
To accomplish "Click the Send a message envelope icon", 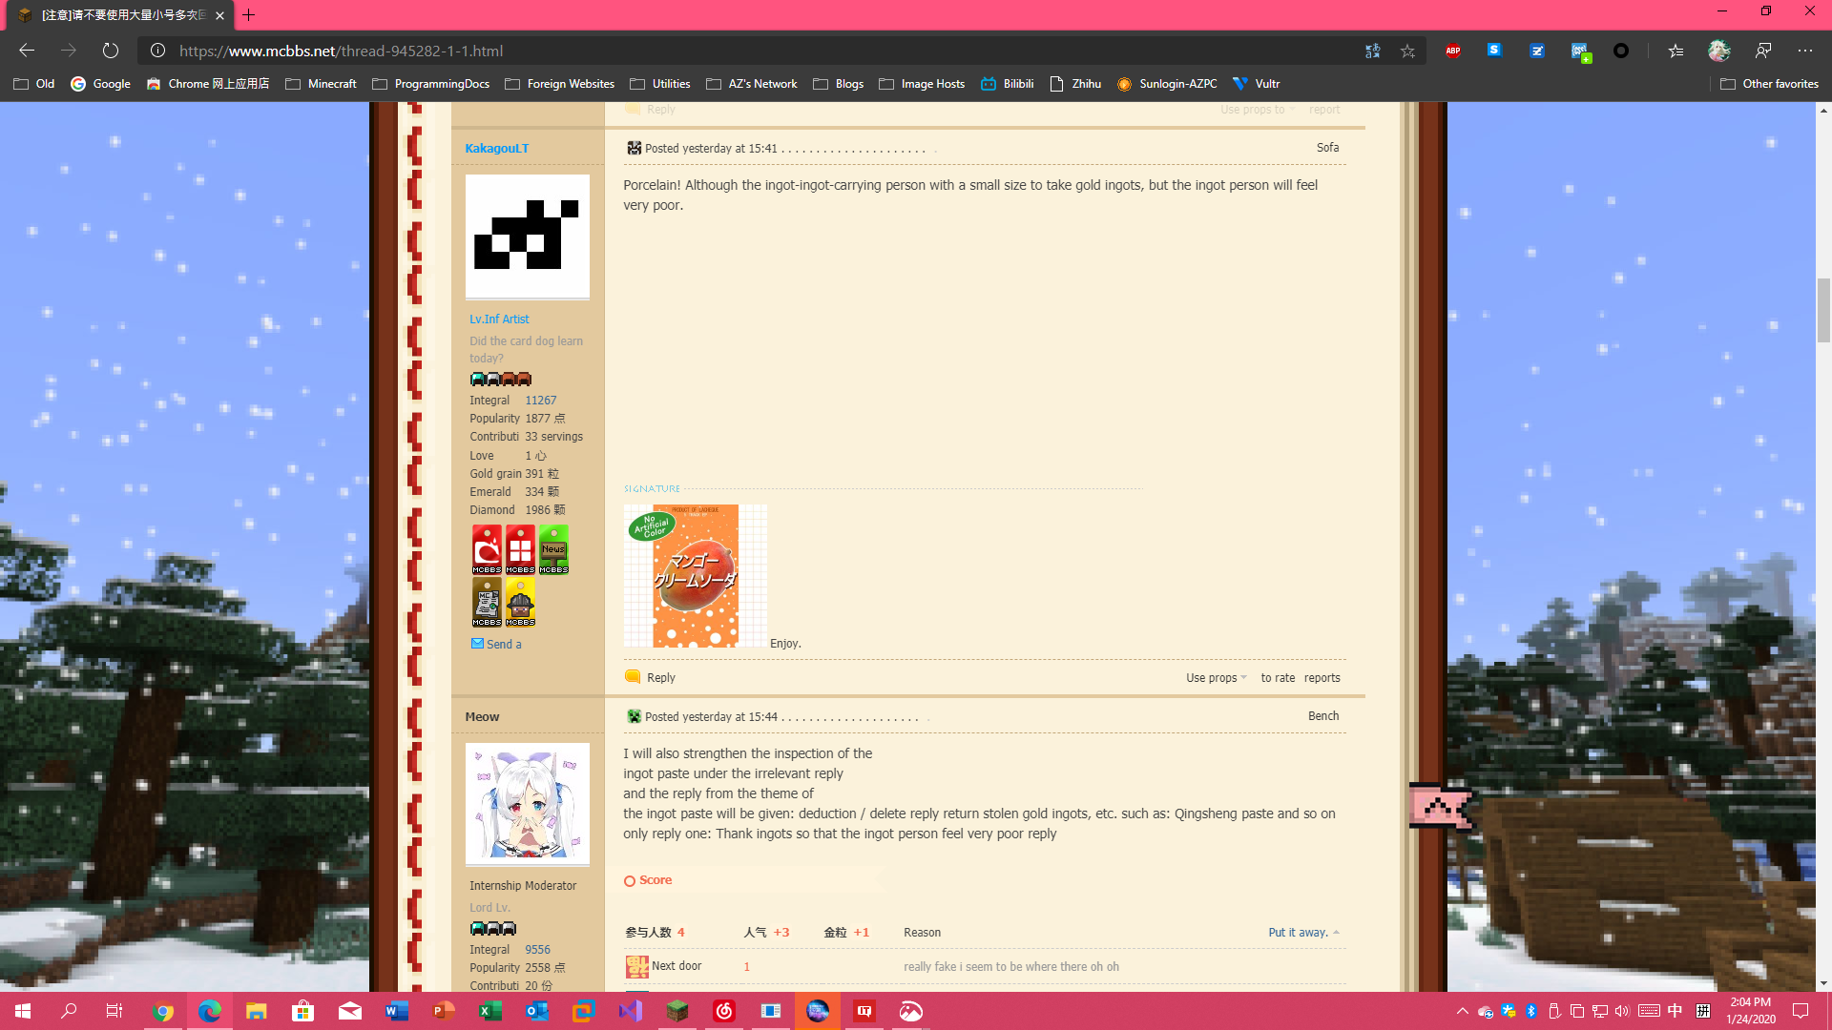I will [477, 644].
